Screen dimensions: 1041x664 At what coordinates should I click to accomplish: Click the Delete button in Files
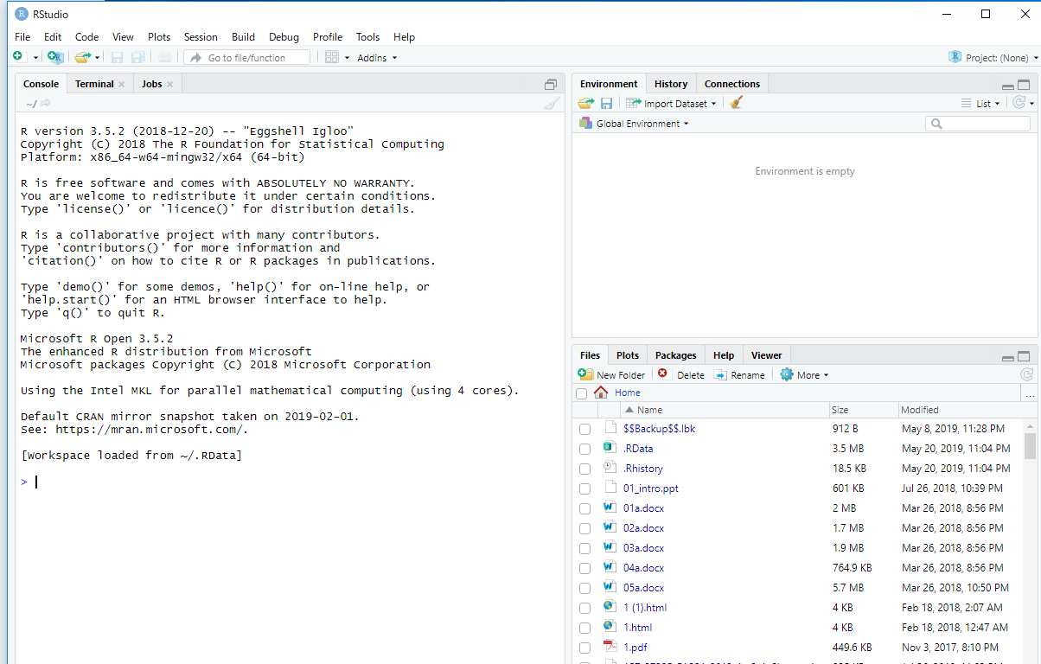[680, 375]
